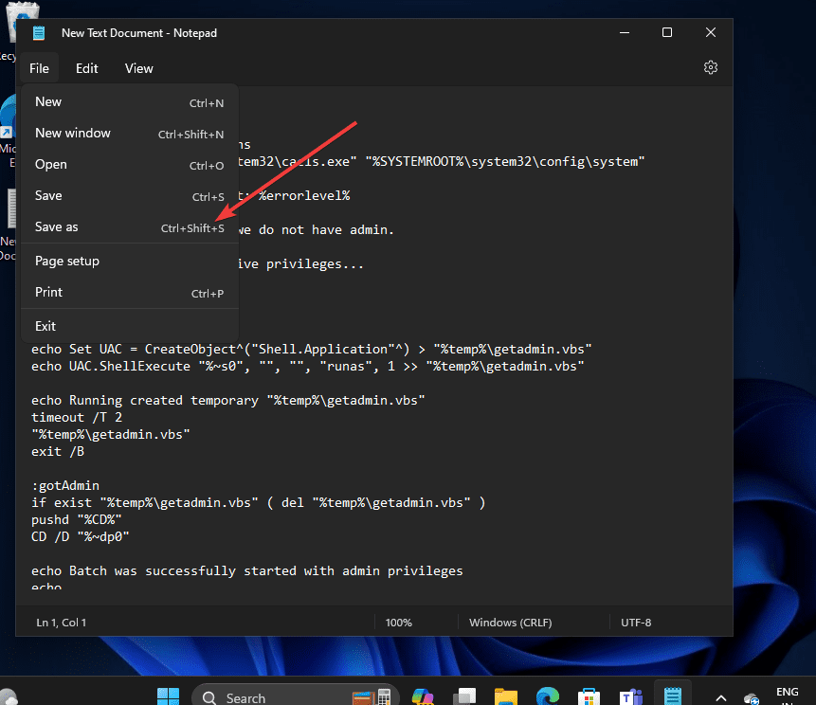Open the Edit menu

click(x=87, y=68)
